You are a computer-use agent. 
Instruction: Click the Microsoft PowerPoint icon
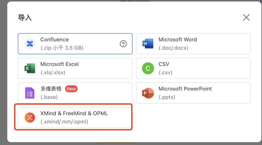click(148, 93)
